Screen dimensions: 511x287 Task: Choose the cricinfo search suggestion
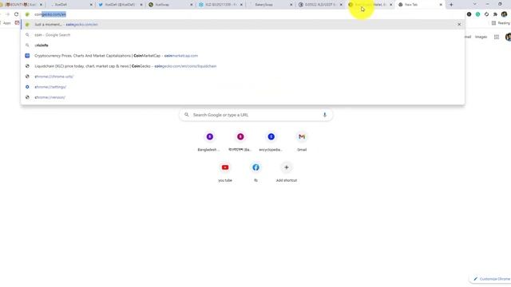(x=243, y=45)
